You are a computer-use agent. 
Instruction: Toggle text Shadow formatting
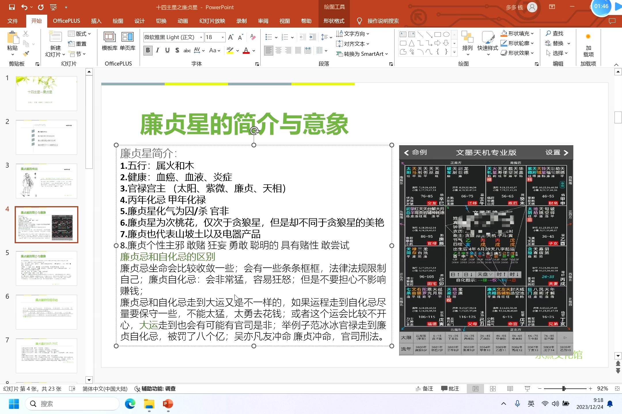click(x=177, y=50)
